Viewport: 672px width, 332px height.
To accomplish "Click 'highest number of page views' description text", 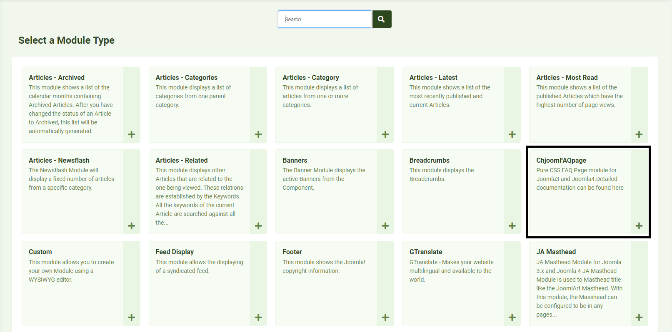I will 575,105.
